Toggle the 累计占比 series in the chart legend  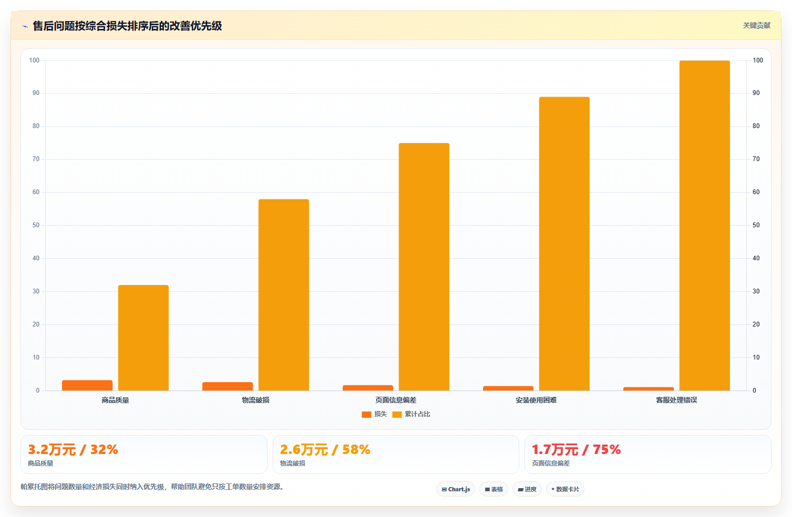pos(411,414)
